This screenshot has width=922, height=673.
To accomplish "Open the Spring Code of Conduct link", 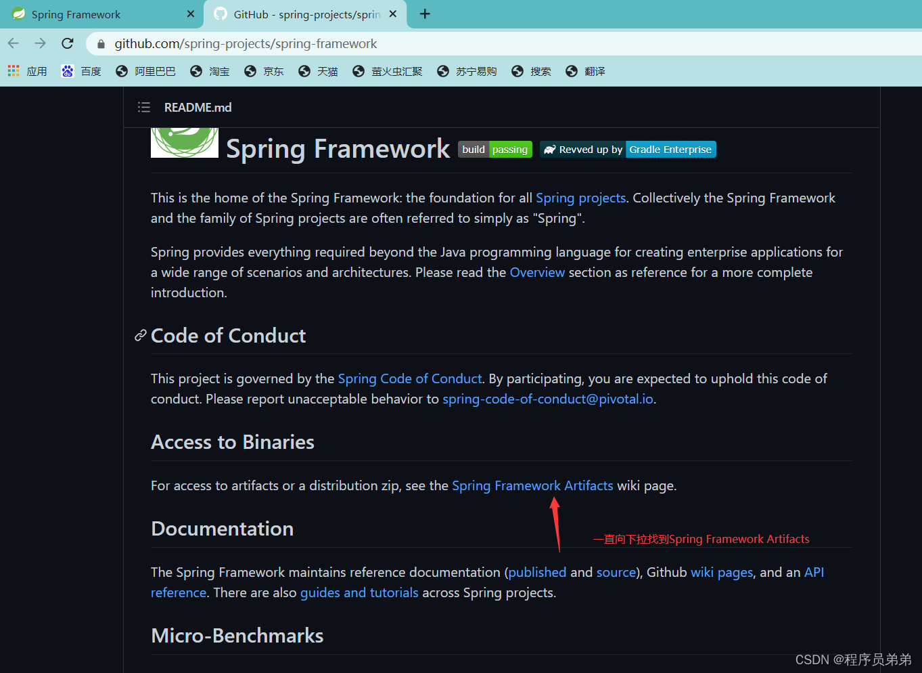I will coord(410,378).
